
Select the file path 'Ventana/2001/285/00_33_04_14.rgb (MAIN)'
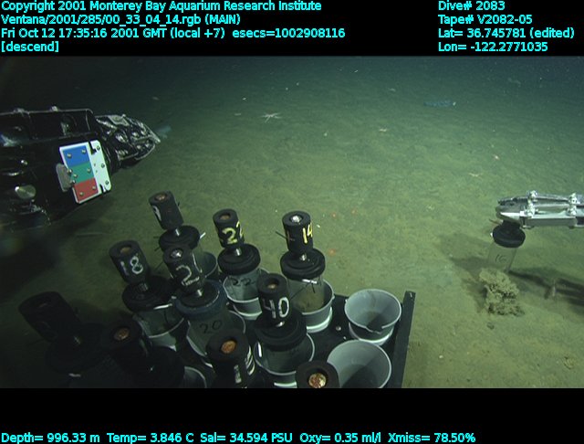[120, 19]
